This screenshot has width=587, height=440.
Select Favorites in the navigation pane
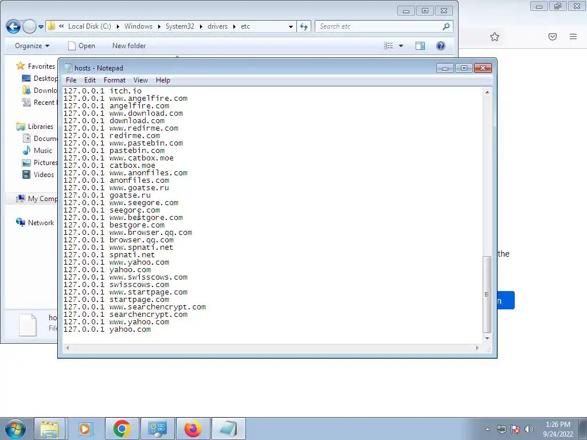tap(36, 66)
